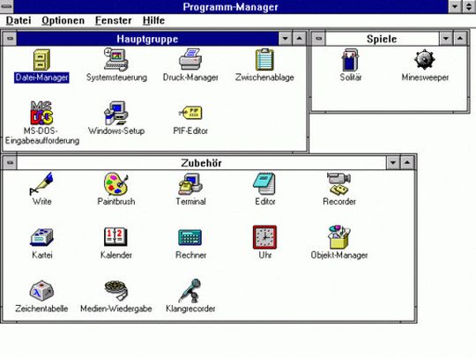Activate the Zubehör window title bar
This screenshot has height=357, width=476.
point(201,163)
